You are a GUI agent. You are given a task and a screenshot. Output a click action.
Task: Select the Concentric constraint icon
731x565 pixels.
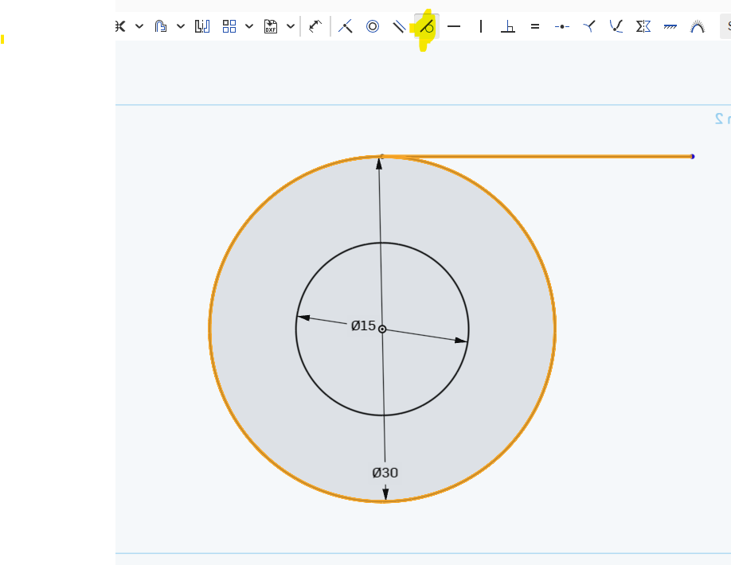pos(373,27)
